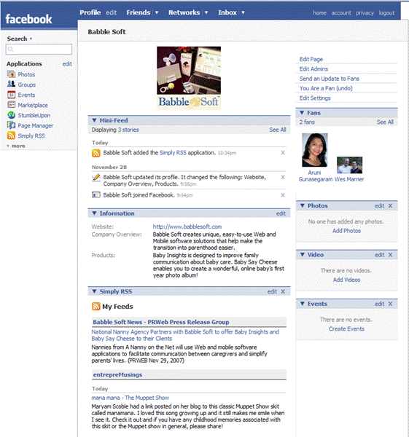Click Send an Update to Fans
Viewport: 409px width, 437px height.
coord(330,79)
